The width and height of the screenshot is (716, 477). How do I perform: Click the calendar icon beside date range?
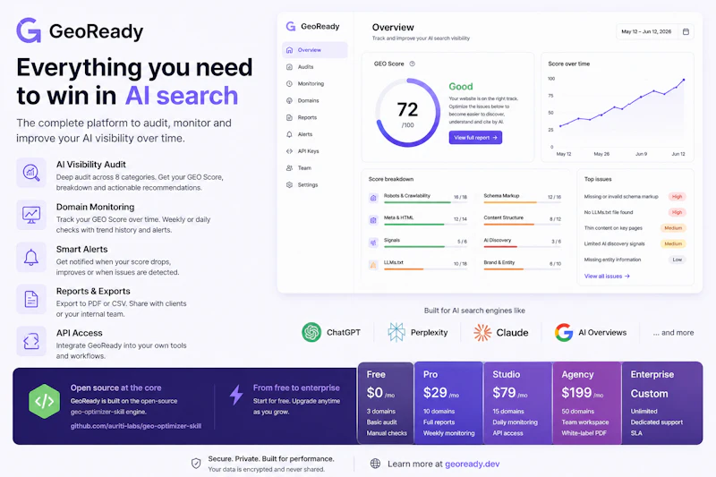click(x=686, y=31)
